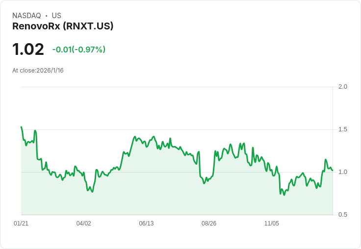Click the 1.0 horizontal gridline at the chart's left edge
This screenshot has height=249, width=361.
(24, 172)
